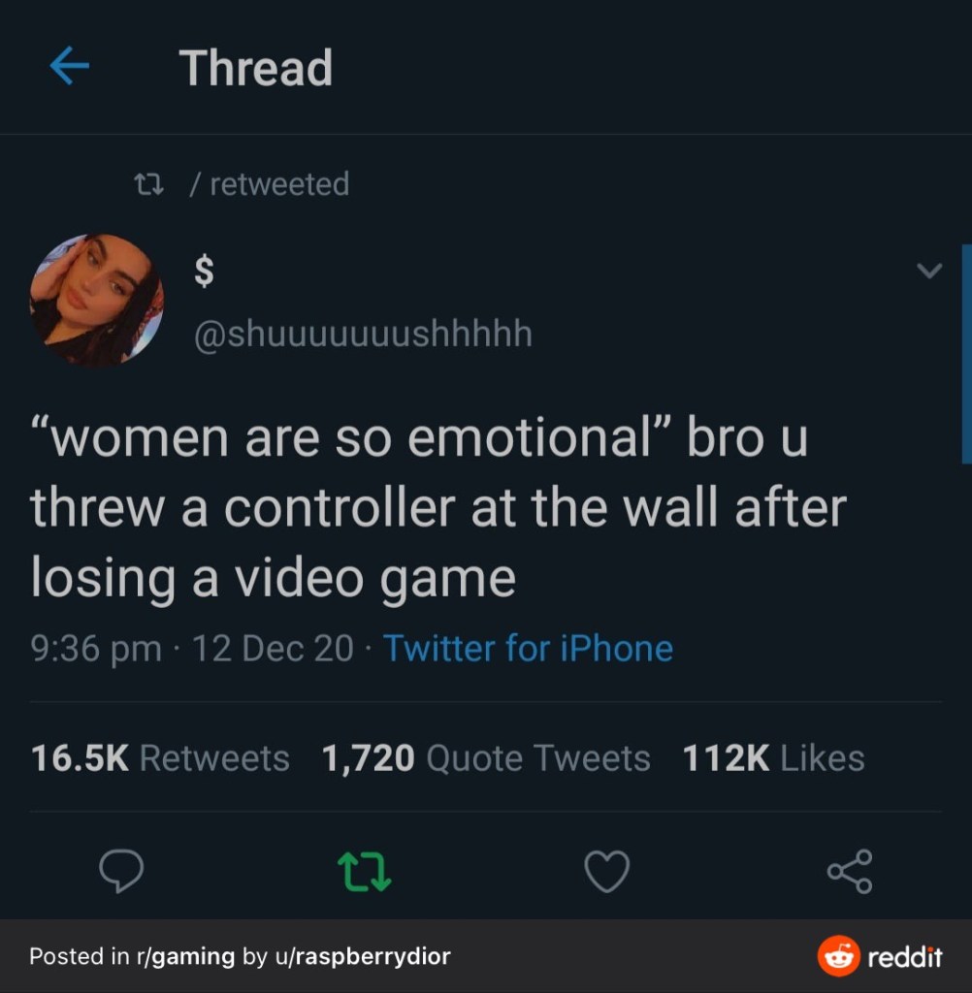Image resolution: width=972 pixels, height=993 pixels.
Task: Go back using the blue arrow
Action: tap(69, 66)
